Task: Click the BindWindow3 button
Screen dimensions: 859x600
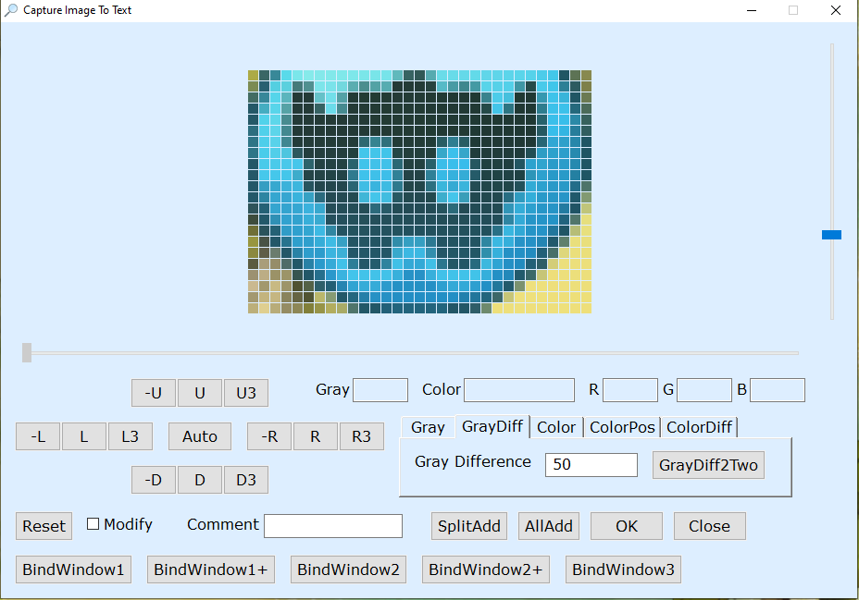Action: (x=624, y=569)
